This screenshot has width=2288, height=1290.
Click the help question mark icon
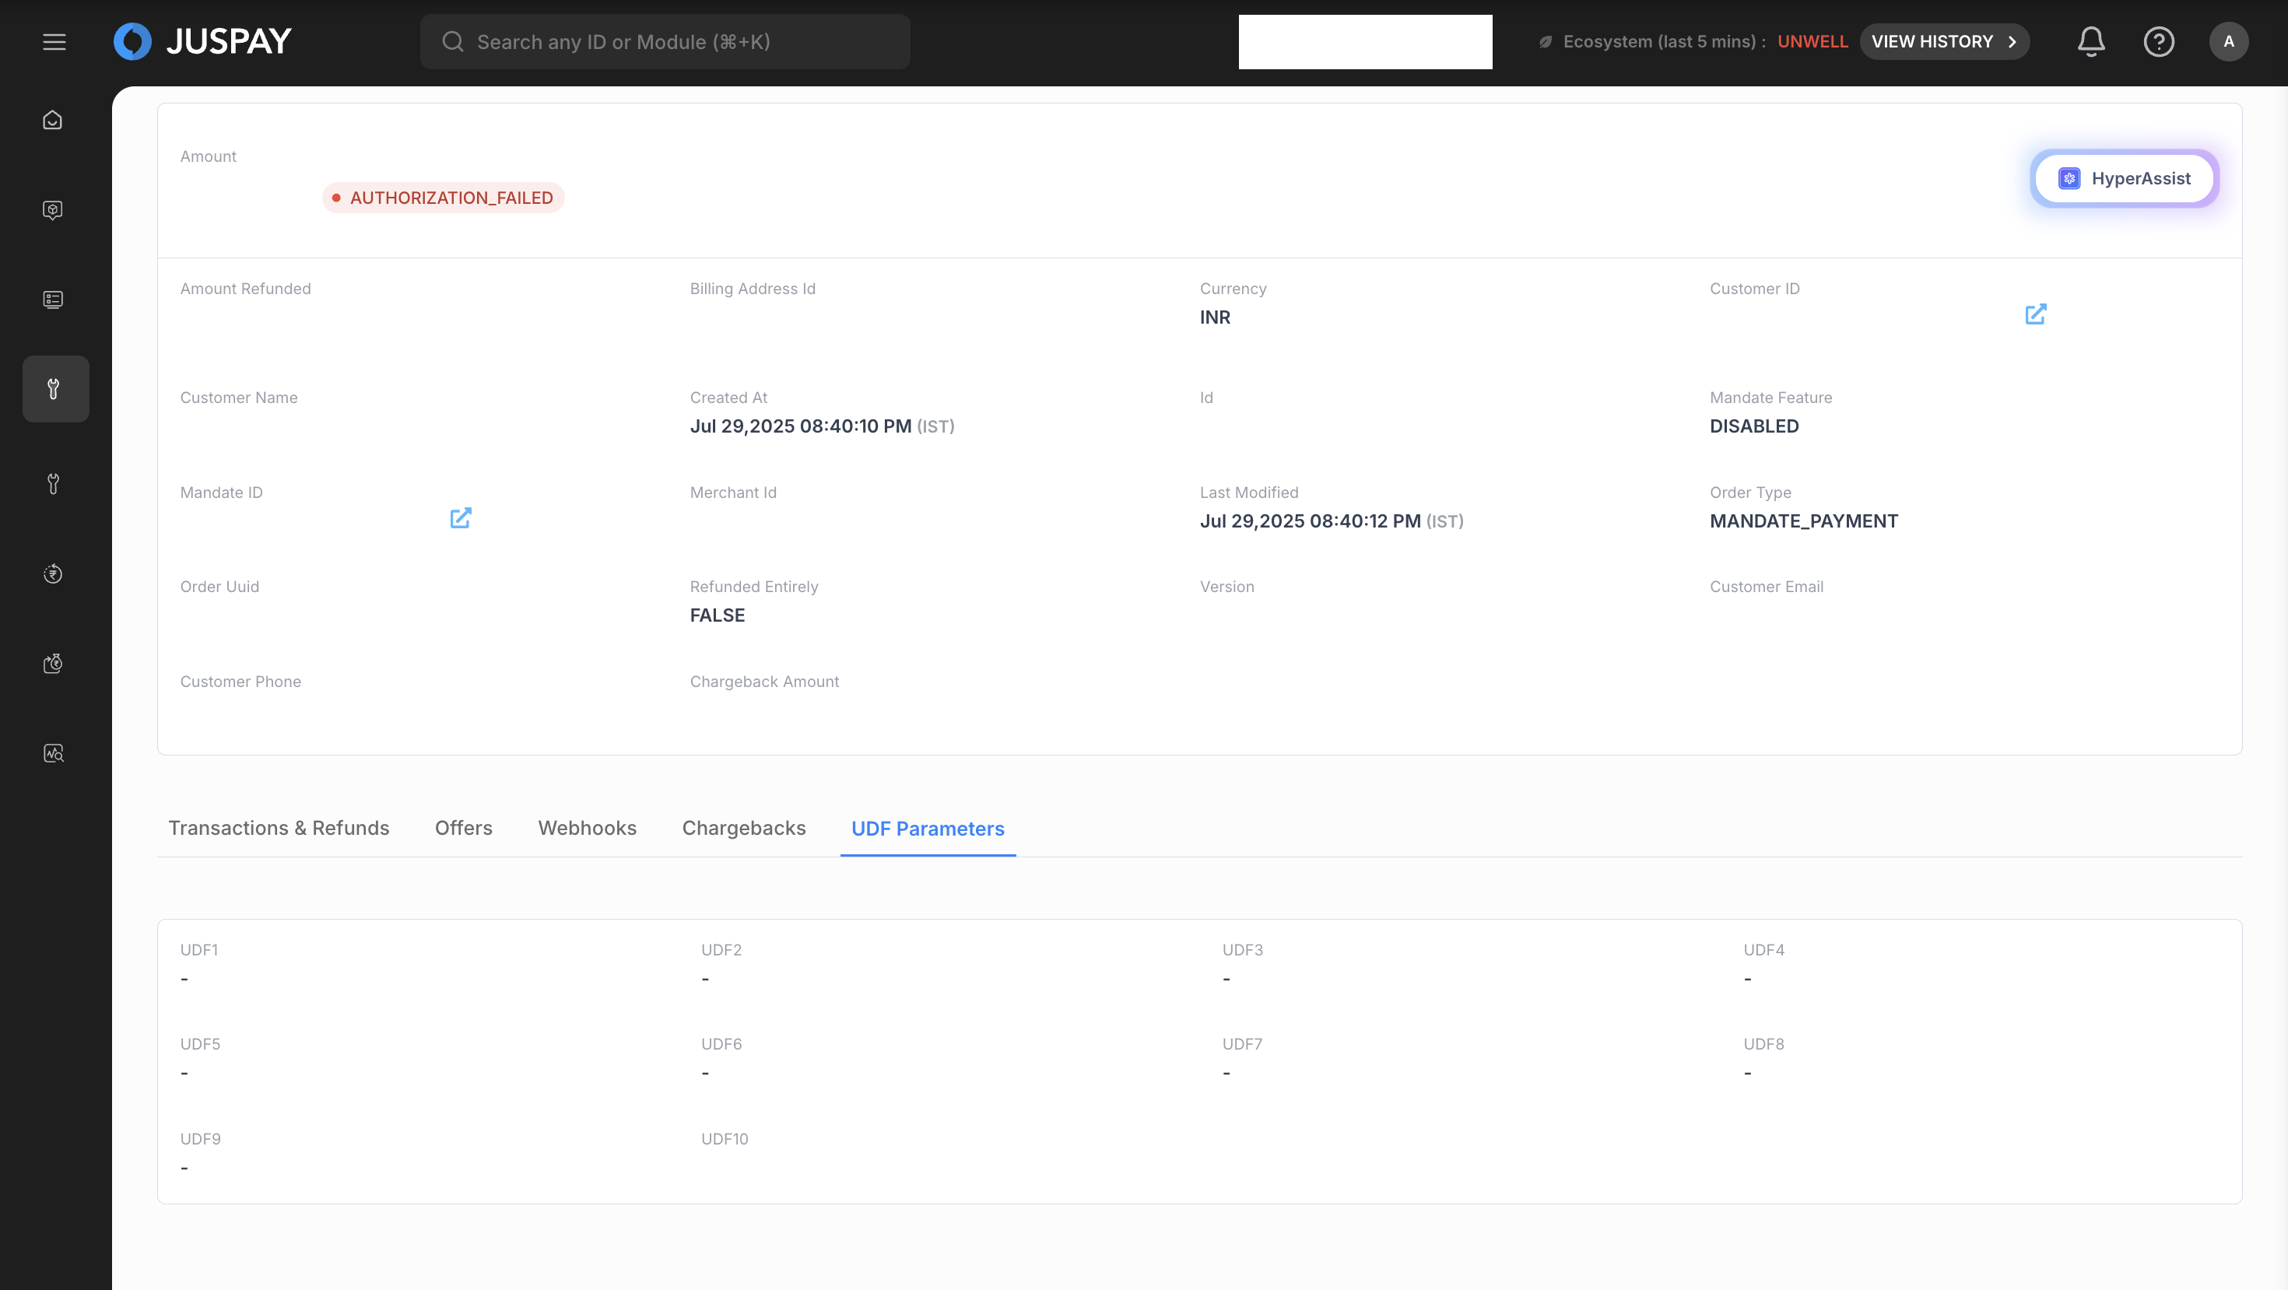(2158, 42)
